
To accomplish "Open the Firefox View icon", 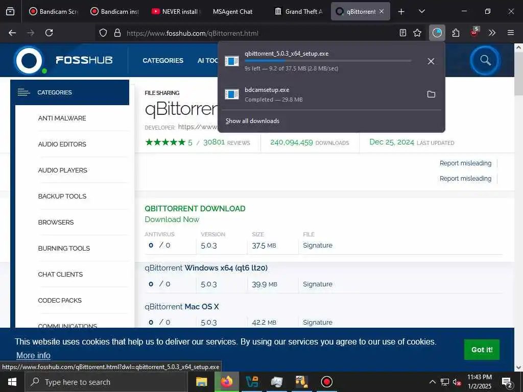I will point(10,11).
